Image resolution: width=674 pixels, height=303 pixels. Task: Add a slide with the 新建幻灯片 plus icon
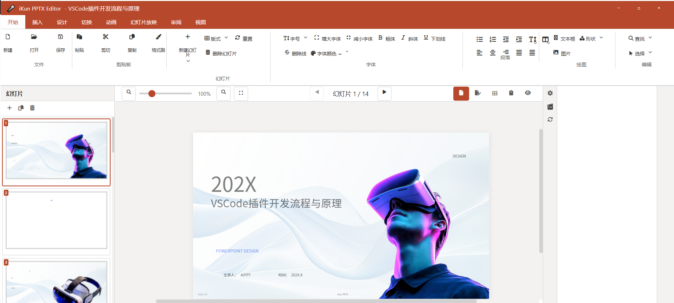click(188, 37)
